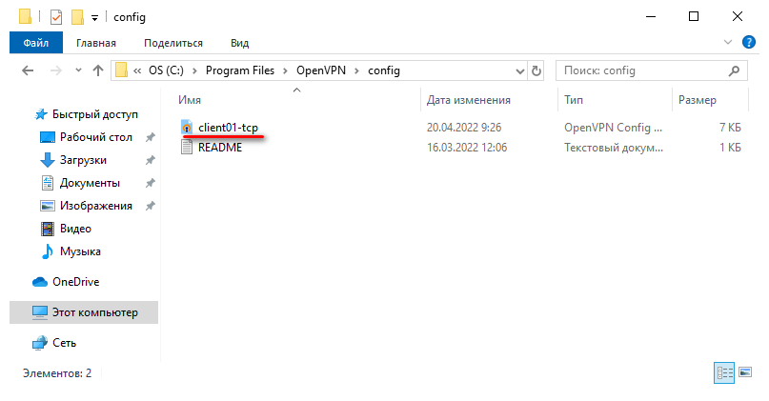Click the Music note icon in sidebar
The image size is (769, 401).
coord(48,251)
